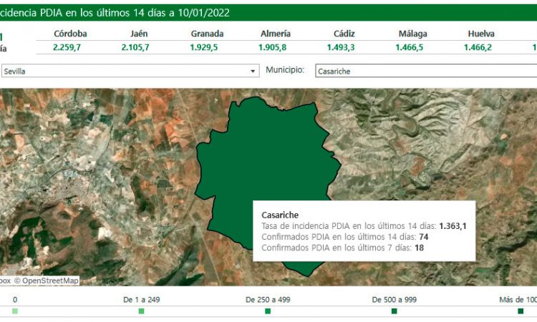Click the 'De 1 a 249' legend swatch
Screen dimensions: 537x322
[141, 311]
